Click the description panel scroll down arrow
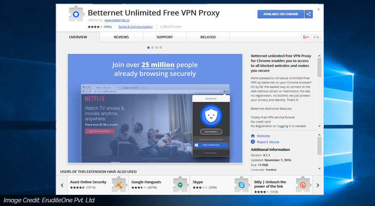This screenshot has height=206, width=375. [319, 126]
